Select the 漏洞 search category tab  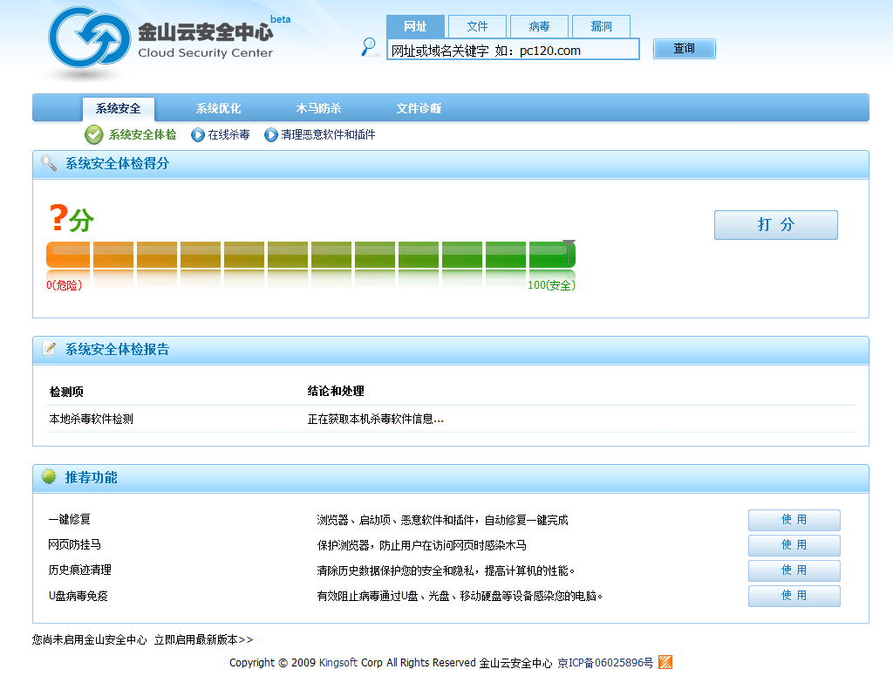[x=601, y=26]
